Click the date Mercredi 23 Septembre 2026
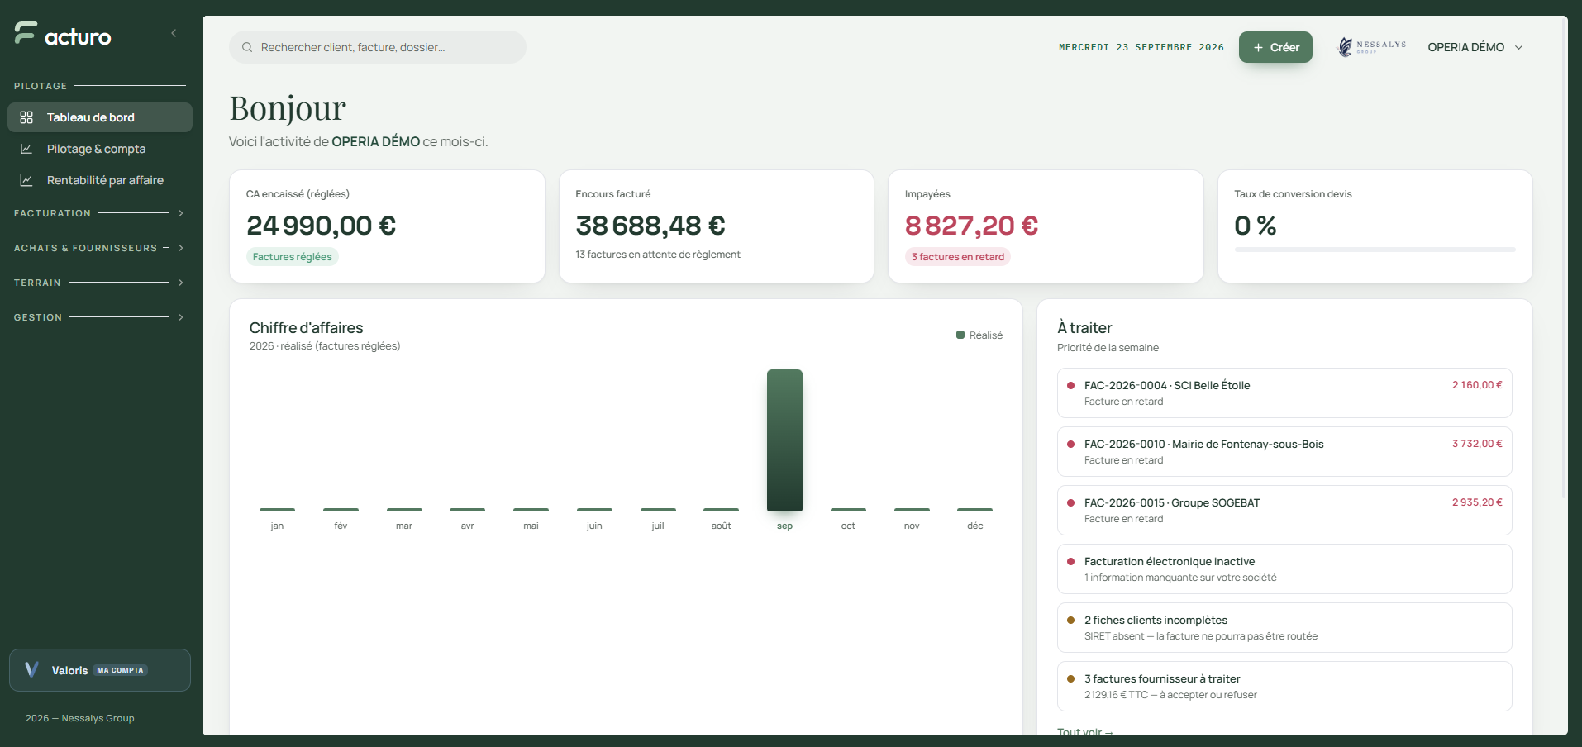1582x747 pixels. (x=1141, y=47)
